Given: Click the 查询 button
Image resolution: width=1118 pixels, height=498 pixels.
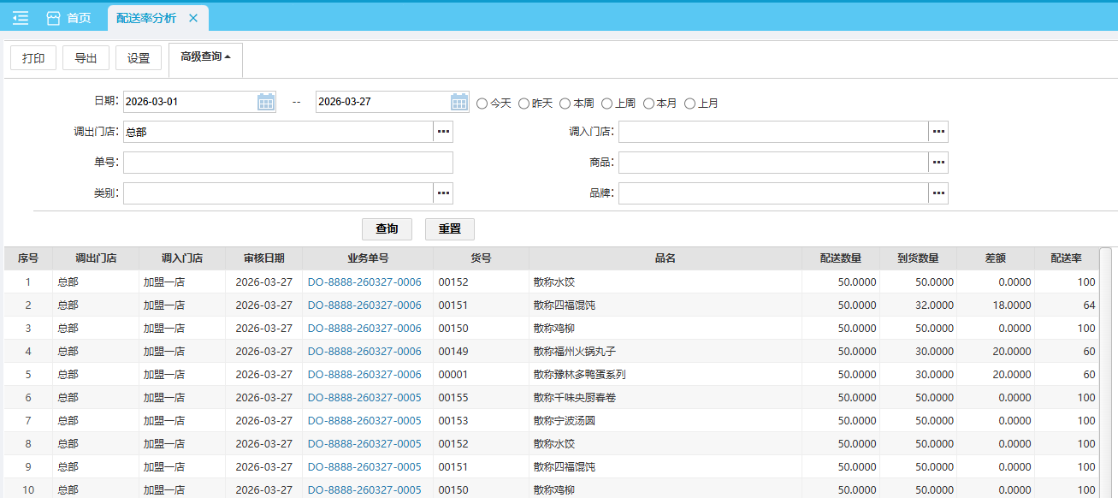Looking at the screenshot, I should pyautogui.click(x=387, y=229).
